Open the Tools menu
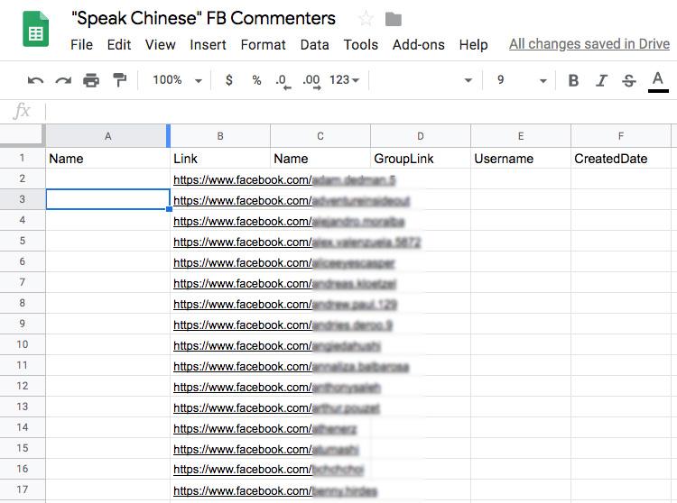677x503 pixels. coord(360,45)
